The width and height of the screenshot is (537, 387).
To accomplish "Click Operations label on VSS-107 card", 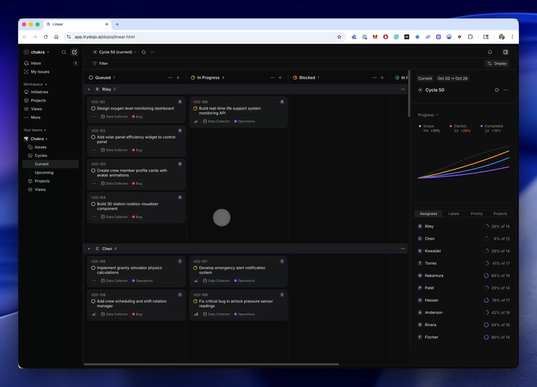I will [244, 281].
